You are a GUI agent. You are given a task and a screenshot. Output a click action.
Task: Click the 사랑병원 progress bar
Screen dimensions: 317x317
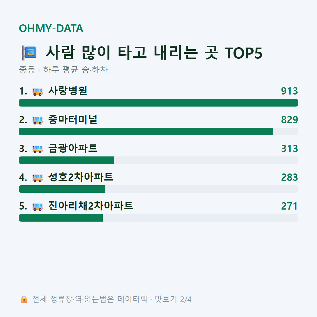(158, 103)
